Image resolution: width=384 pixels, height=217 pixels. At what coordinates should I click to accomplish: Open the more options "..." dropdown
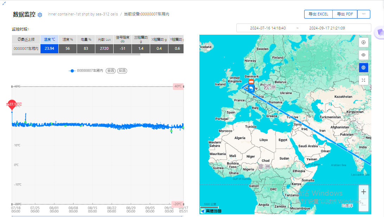[x=364, y=14]
